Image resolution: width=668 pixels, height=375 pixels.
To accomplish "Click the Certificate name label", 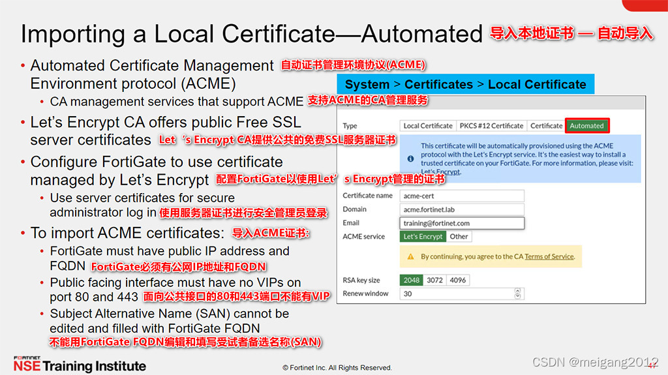I will (x=368, y=196).
